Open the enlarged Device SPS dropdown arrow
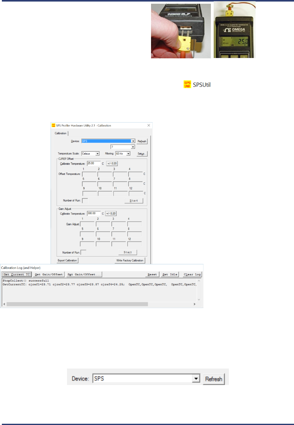The width and height of the screenshot is (294, 425). point(196,379)
